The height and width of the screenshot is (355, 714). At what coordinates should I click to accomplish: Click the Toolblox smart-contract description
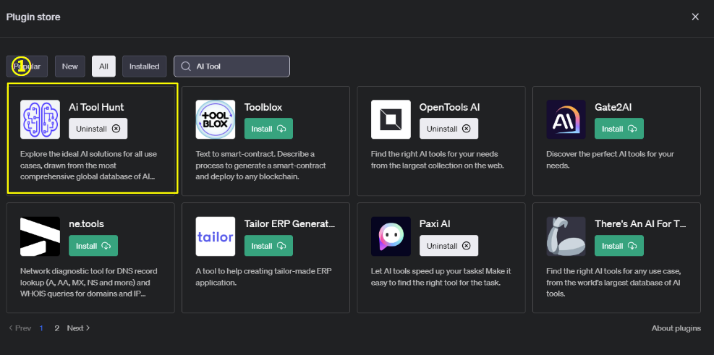[260, 166]
